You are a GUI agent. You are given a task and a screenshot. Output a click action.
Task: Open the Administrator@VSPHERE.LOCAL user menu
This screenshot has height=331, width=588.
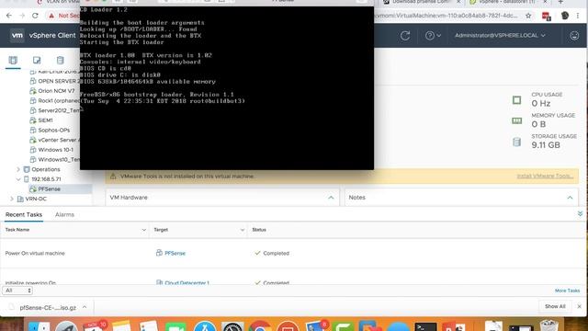500,35
